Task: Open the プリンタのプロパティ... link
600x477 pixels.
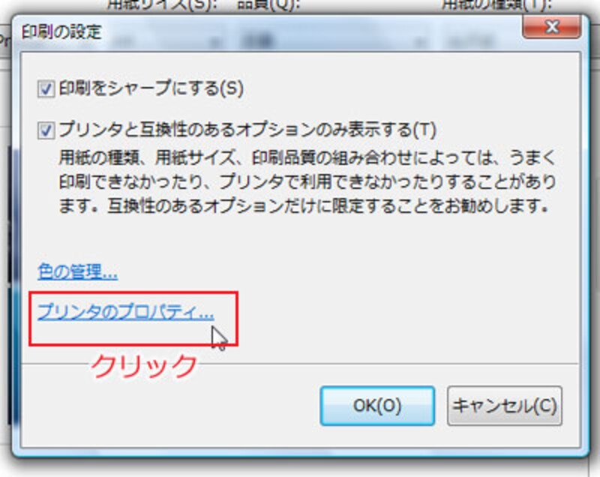Action: (125, 312)
